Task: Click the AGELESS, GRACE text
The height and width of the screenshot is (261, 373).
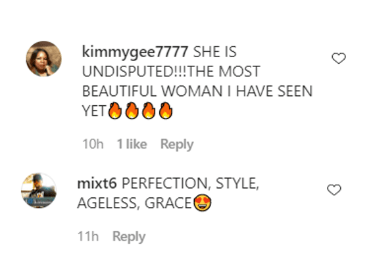Action: click(135, 204)
